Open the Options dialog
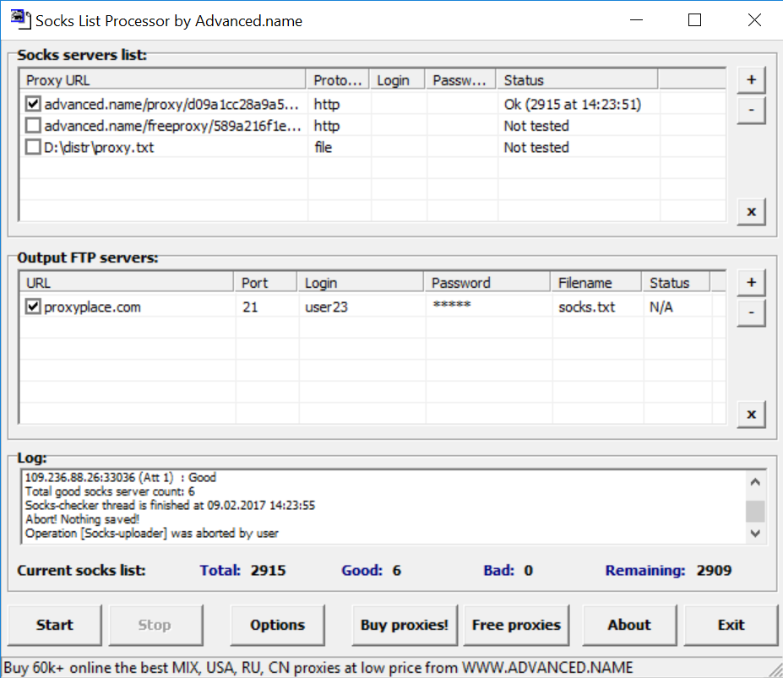This screenshot has width=783, height=678. tap(277, 625)
